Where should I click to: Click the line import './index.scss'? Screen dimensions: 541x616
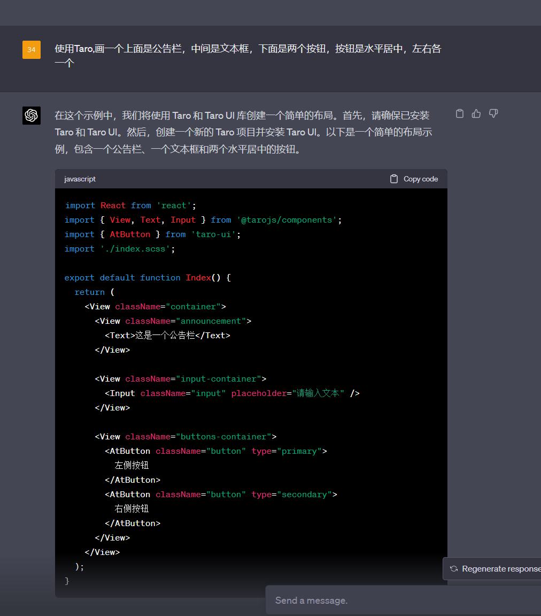[x=120, y=249]
